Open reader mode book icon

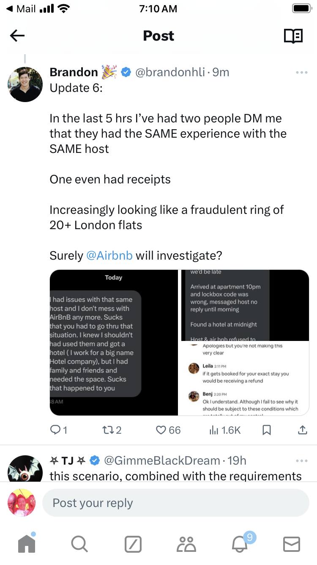(293, 36)
